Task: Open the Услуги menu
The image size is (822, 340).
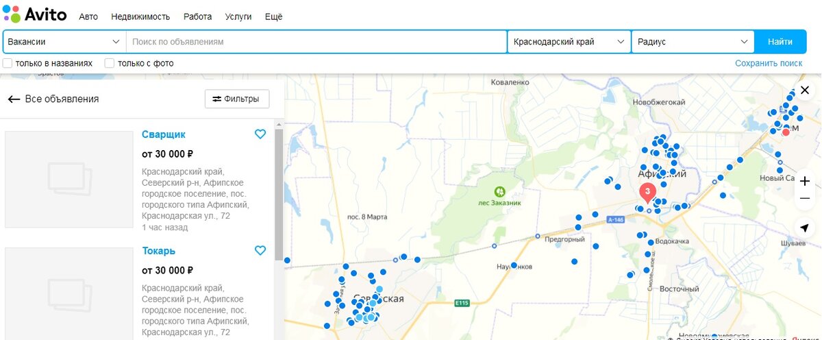Action: [x=238, y=16]
